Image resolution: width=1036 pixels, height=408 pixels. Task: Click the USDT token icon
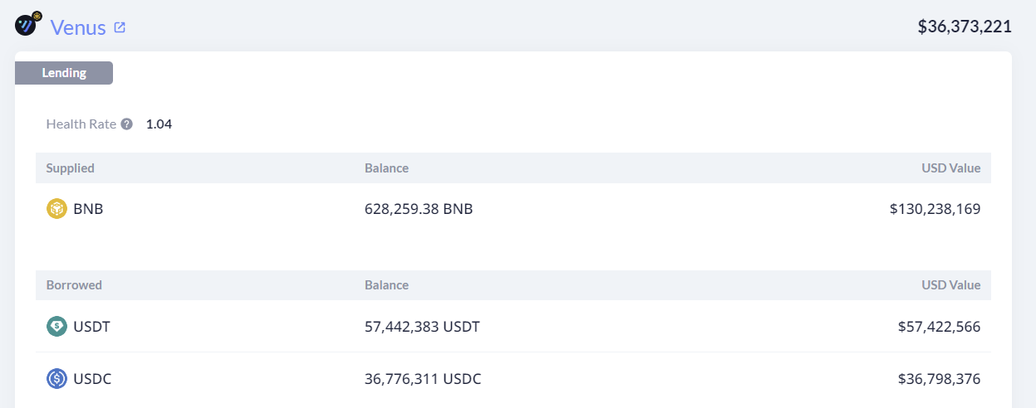tap(56, 327)
